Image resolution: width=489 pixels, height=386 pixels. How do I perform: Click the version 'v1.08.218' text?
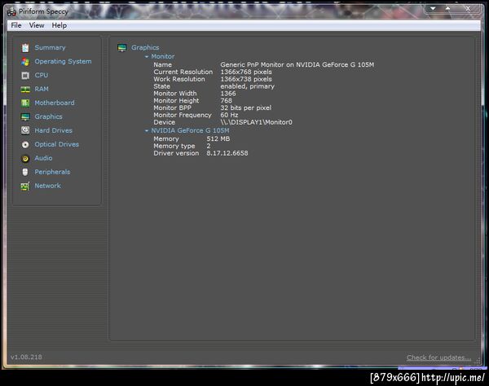tap(26, 357)
